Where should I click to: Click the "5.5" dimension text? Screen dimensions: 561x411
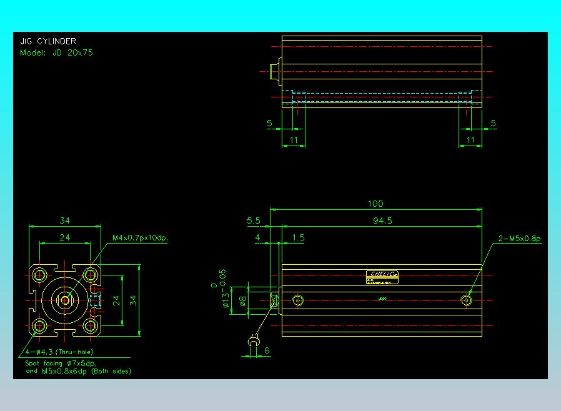pos(254,220)
